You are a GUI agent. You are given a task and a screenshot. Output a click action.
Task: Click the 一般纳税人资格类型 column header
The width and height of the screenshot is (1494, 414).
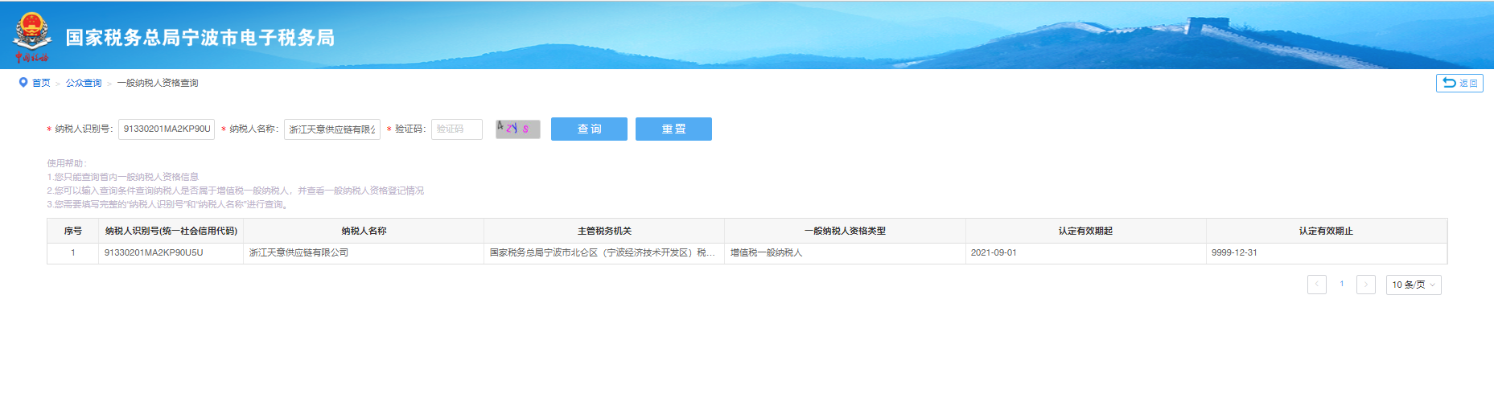pos(844,231)
